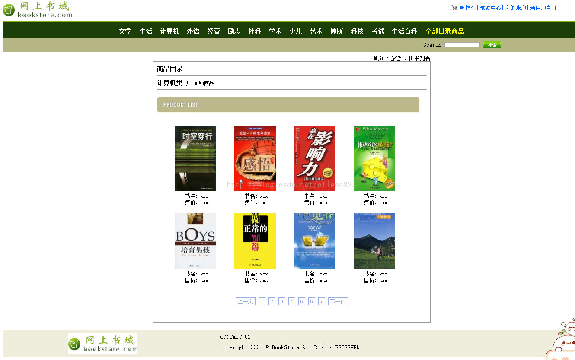Select the 励志 category
575x360 pixels.
[x=234, y=31]
